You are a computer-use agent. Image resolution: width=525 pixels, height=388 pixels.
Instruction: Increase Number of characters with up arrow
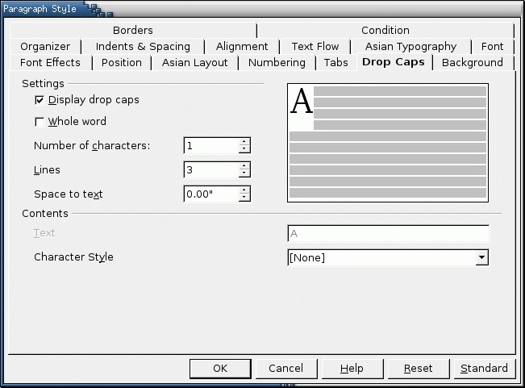point(244,142)
